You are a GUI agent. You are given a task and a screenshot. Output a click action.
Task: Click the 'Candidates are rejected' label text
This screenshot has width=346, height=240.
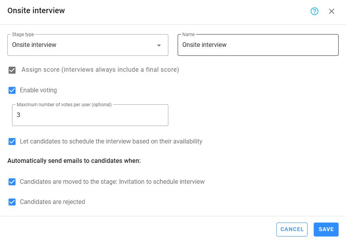click(x=52, y=202)
